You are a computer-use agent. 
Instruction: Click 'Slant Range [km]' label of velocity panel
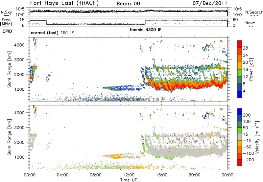point(9,137)
